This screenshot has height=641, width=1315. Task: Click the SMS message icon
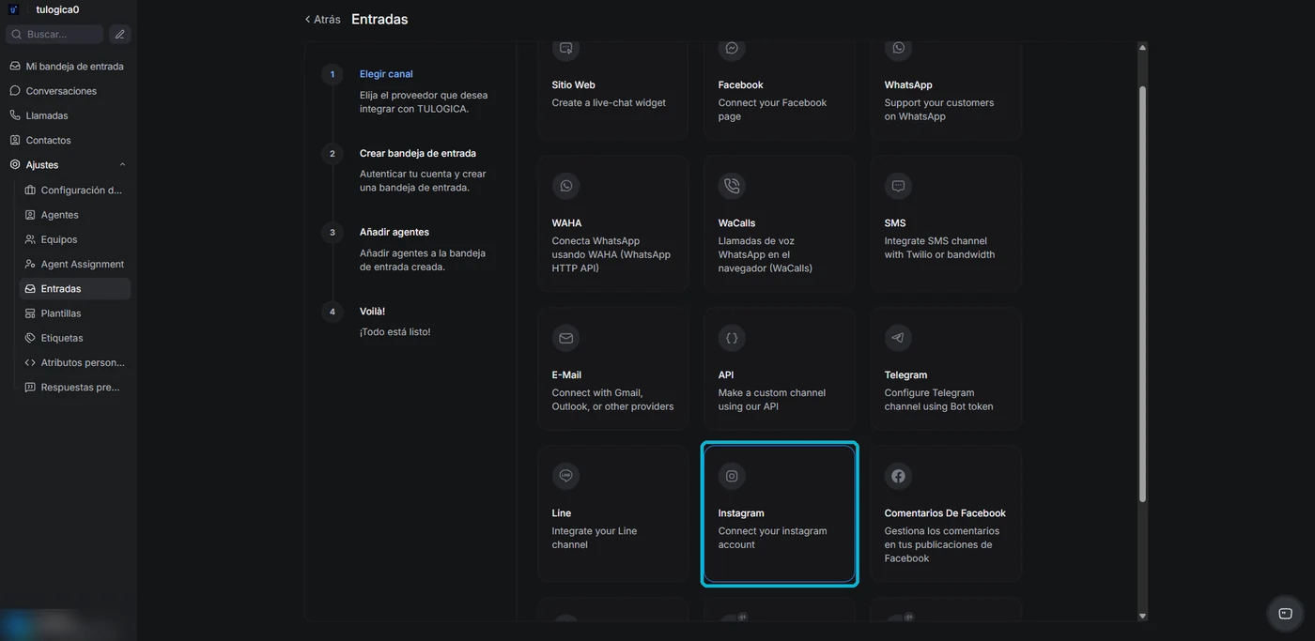click(x=898, y=186)
